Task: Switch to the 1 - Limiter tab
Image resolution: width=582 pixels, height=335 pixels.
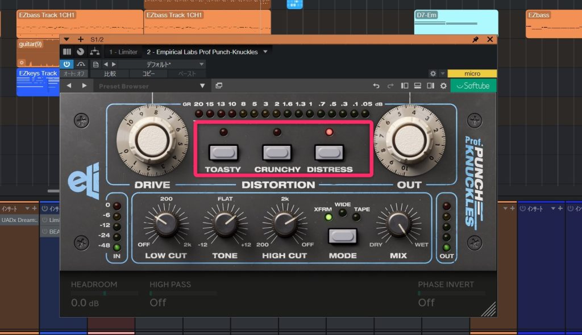Action: (x=123, y=52)
